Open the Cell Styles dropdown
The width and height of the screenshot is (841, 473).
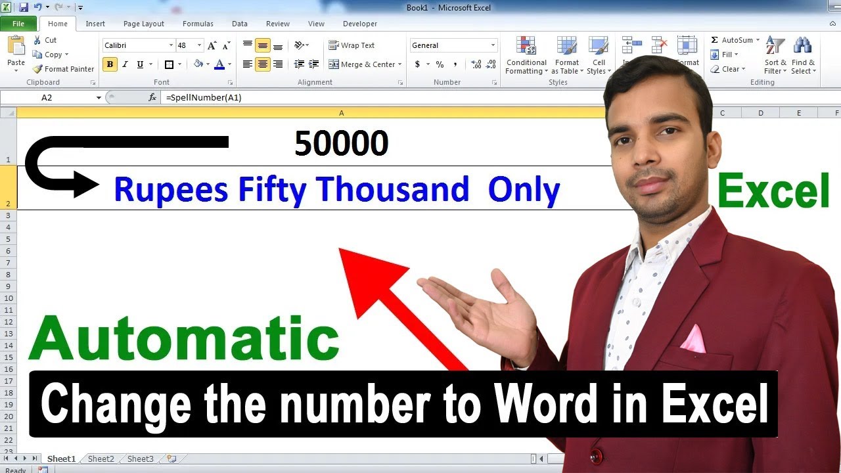coord(598,56)
